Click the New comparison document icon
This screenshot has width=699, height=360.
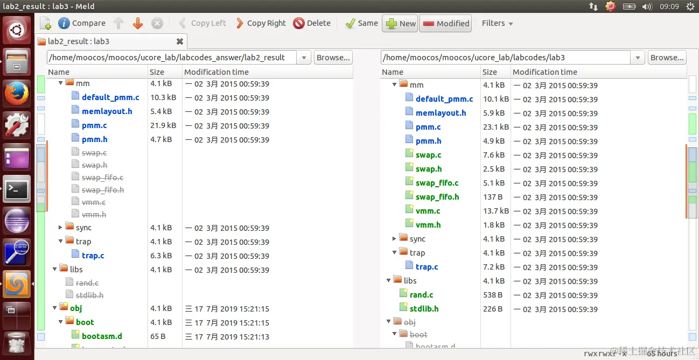(x=46, y=23)
